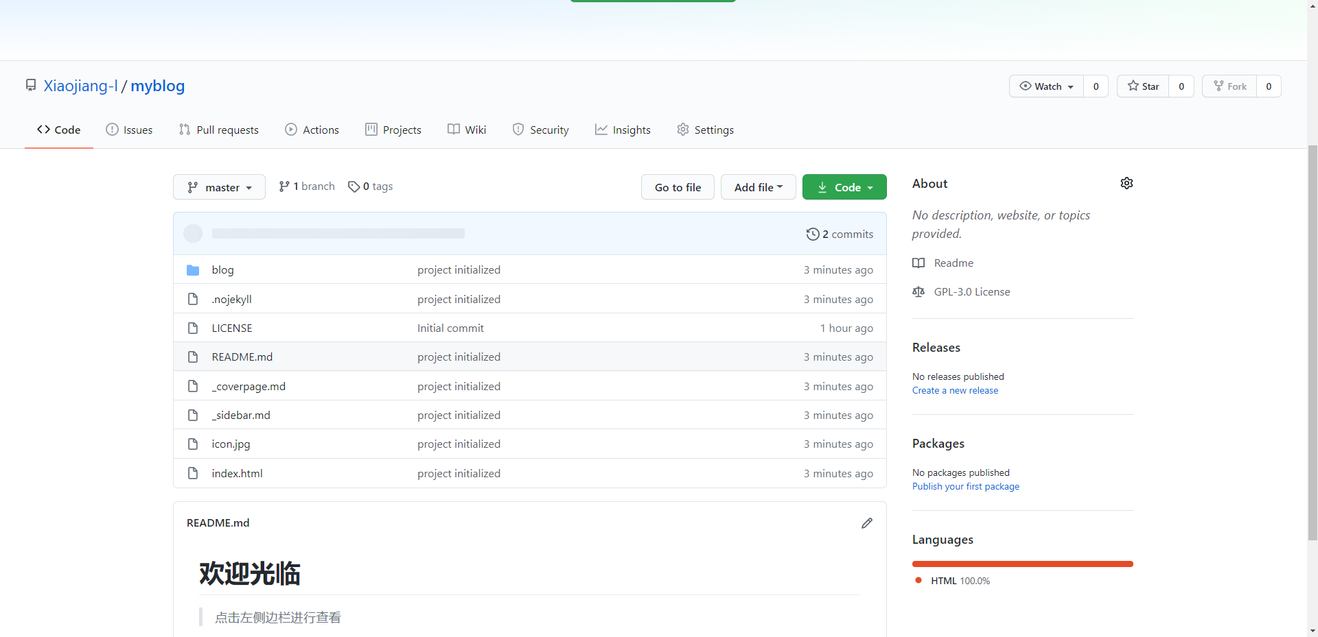Switch to the Issues tab

(x=129, y=130)
